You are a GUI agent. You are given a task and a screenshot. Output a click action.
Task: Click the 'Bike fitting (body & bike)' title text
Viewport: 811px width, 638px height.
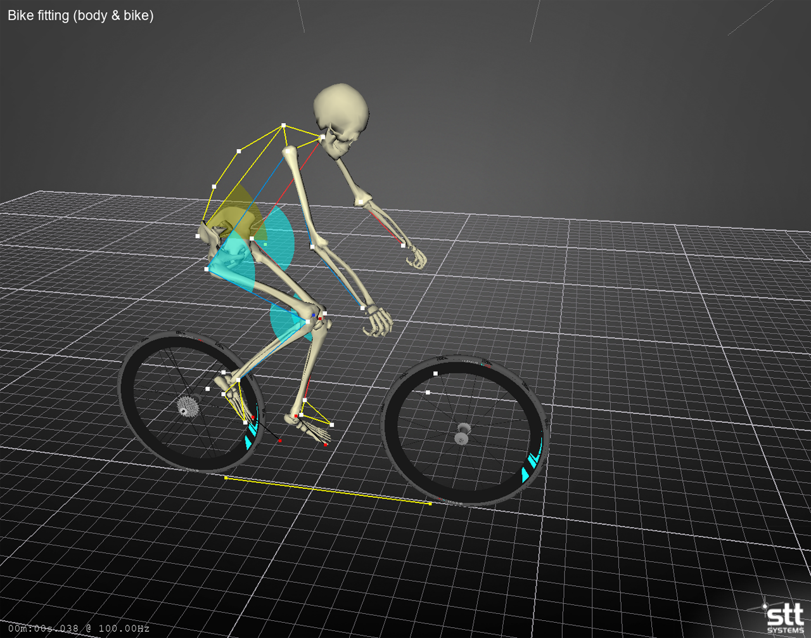pos(80,15)
